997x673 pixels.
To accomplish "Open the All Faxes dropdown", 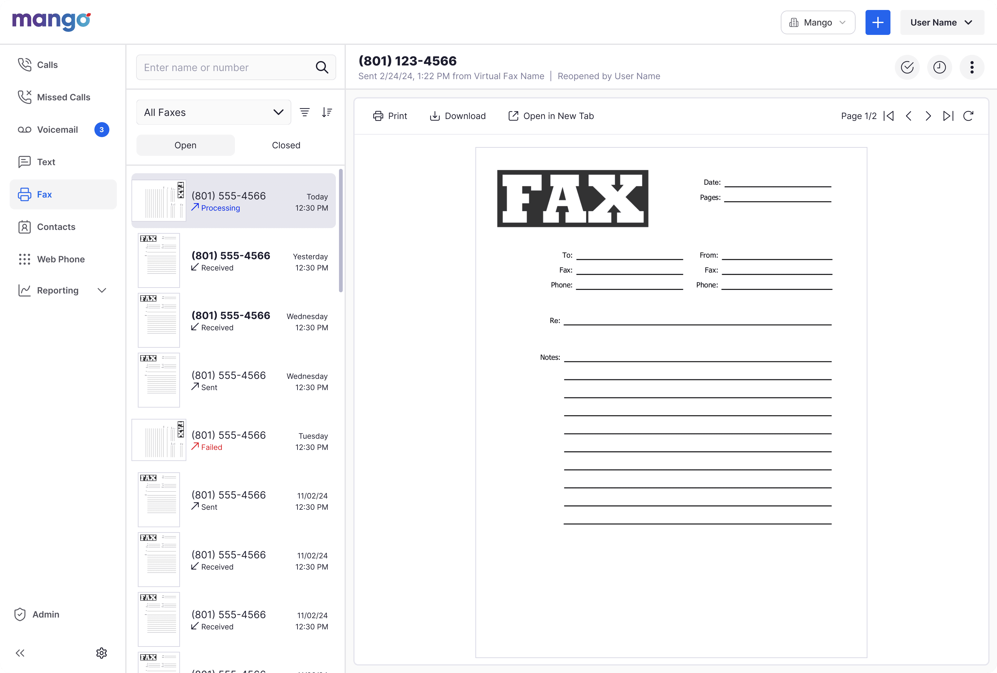I will (x=214, y=112).
